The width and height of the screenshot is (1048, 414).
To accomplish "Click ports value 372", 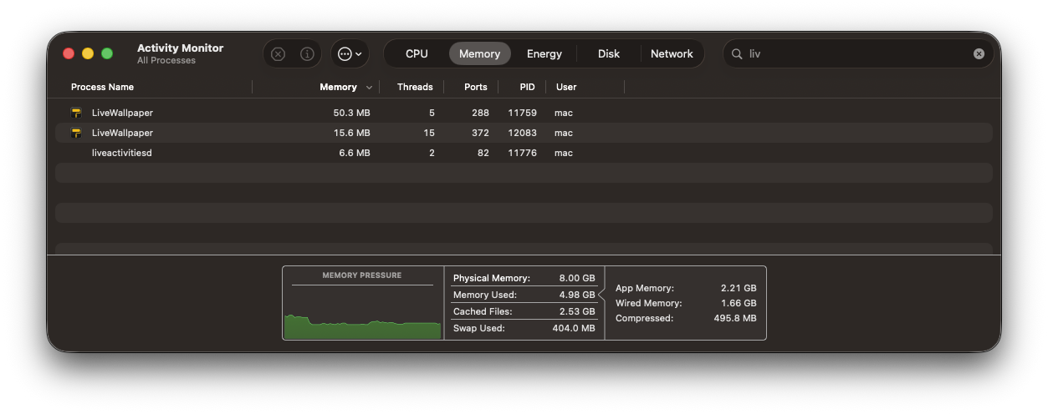I will pos(480,133).
